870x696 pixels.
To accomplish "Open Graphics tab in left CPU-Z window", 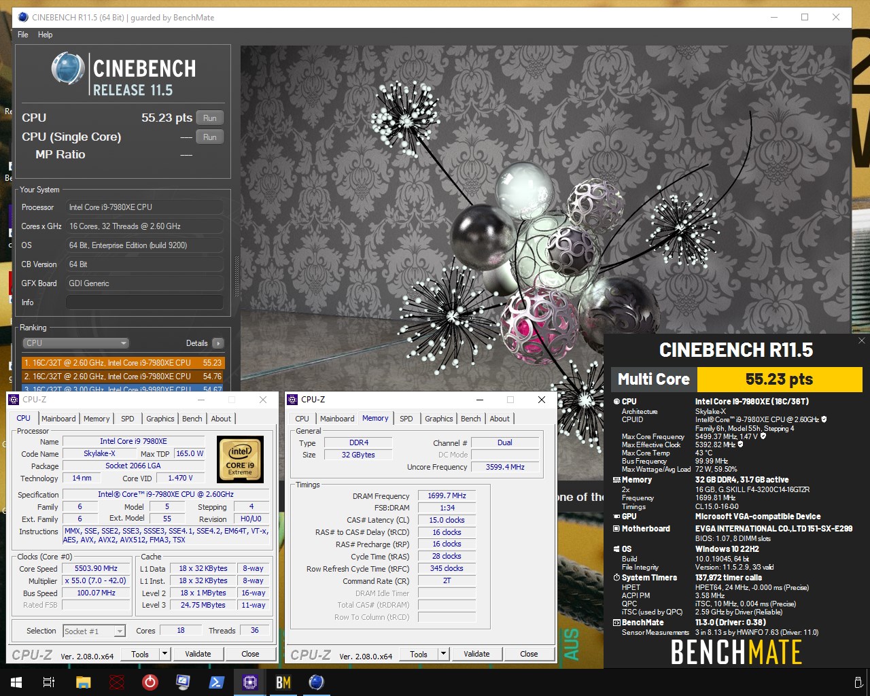I will (x=160, y=419).
